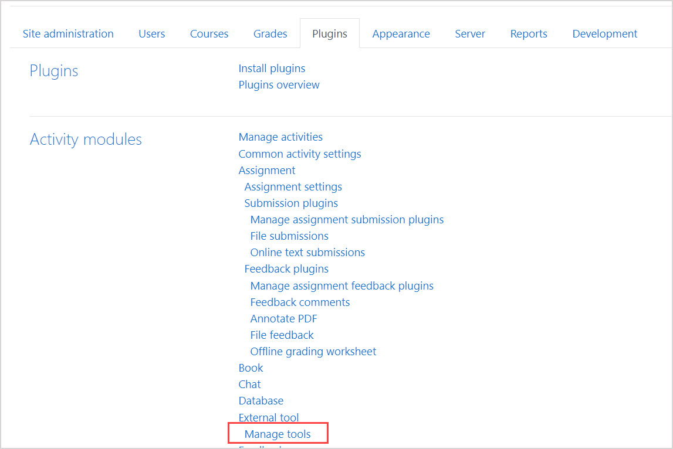Open External tool settings

point(268,417)
